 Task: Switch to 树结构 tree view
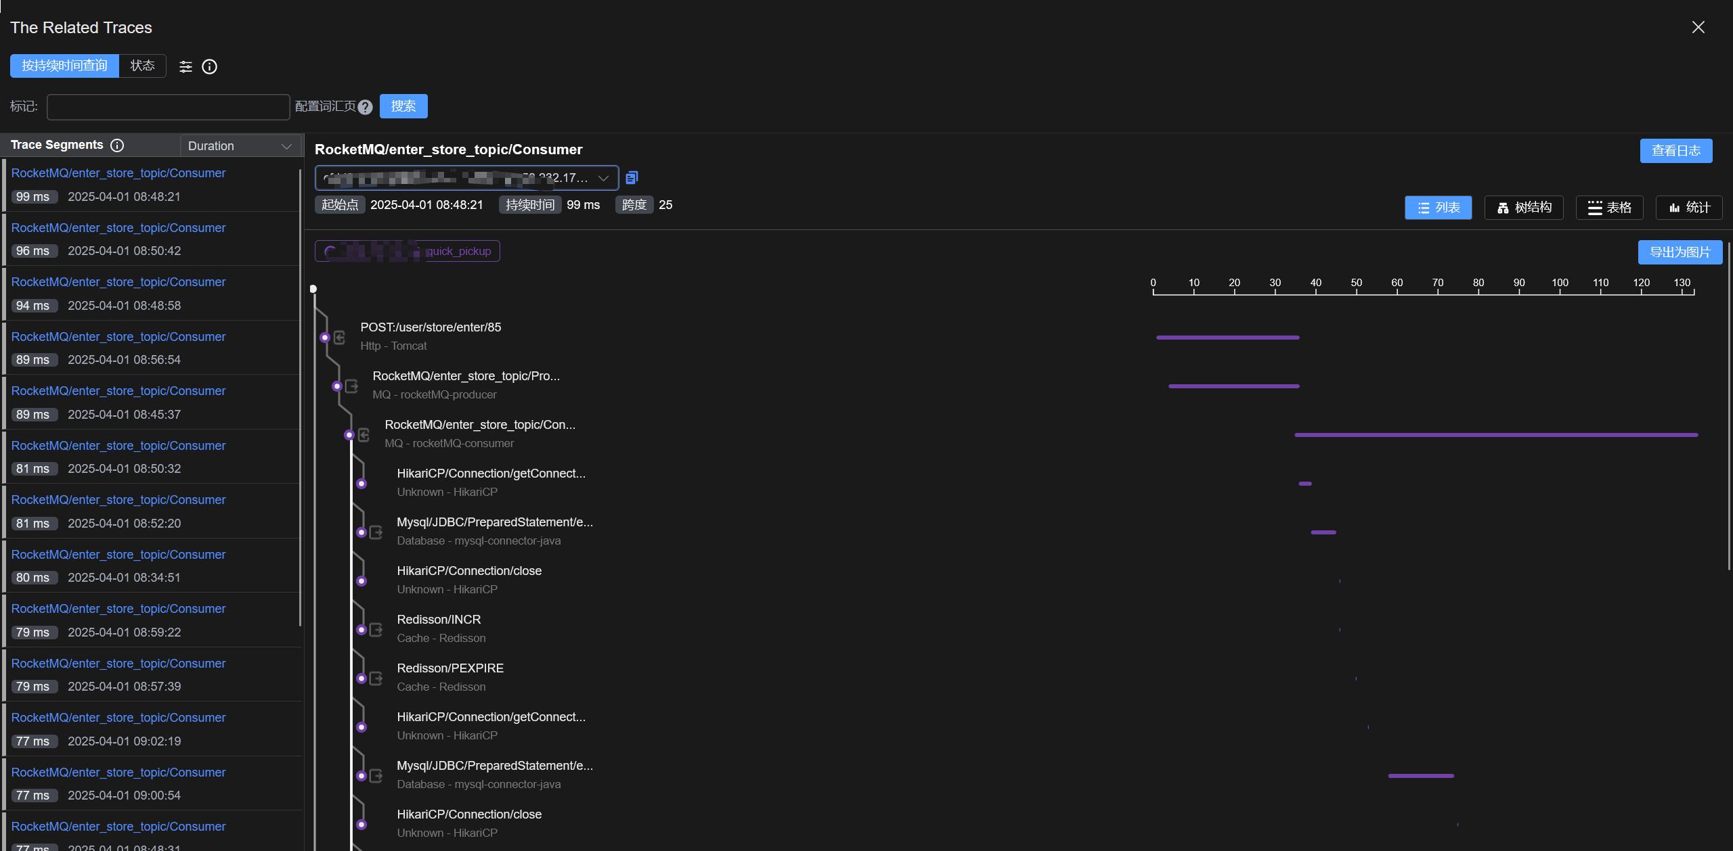[1524, 208]
